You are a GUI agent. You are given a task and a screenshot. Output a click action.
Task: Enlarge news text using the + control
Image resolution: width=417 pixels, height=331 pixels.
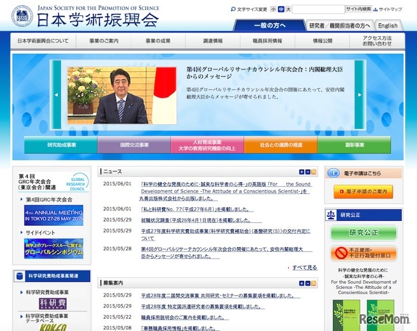click(x=301, y=171)
